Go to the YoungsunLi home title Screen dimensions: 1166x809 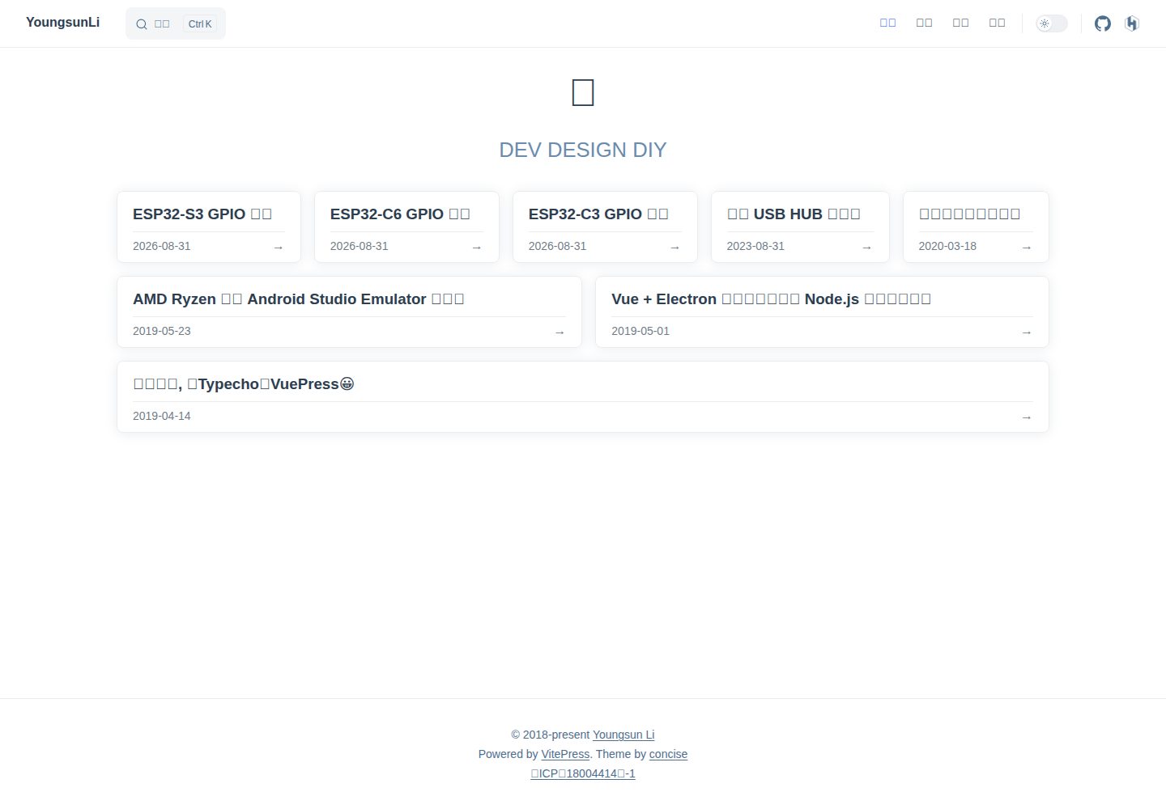pos(62,23)
